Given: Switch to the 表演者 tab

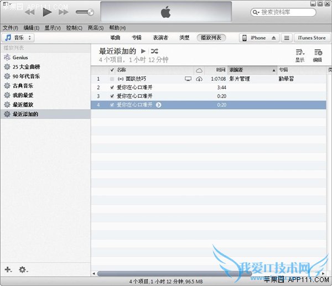Looking at the screenshot, I should (x=160, y=38).
